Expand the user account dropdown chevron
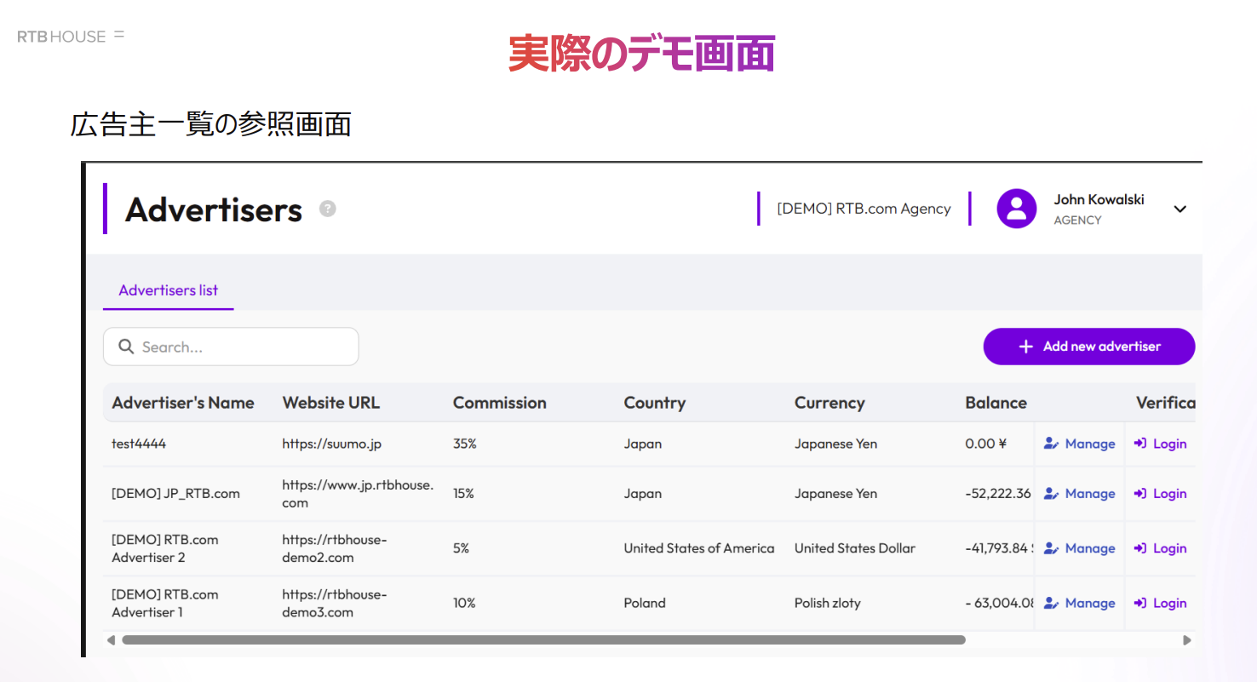Image resolution: width=1257 pixels, height=682 pixels. [1180, 209]
